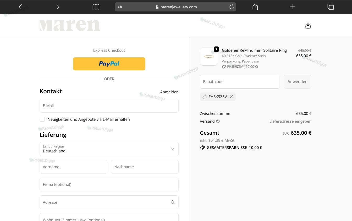Click the Firma (optional) field
This screenshot has width=352, height=221.
(109, 185)
